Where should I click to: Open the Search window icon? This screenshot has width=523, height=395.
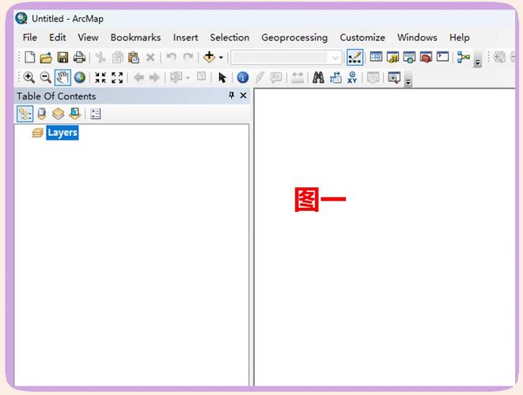pos(409,58)
